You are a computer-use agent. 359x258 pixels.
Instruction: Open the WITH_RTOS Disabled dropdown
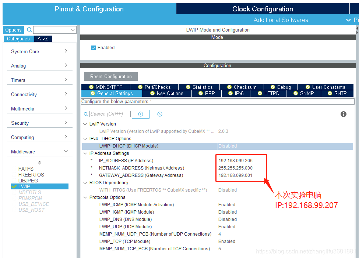coord(236,190)
